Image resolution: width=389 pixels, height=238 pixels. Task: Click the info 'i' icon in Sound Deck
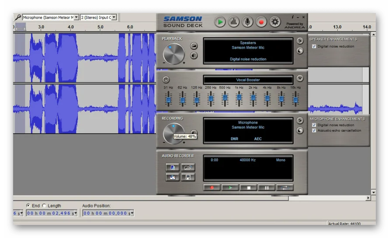coord(293,17)
